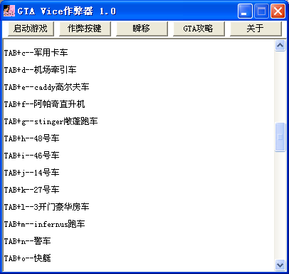Click the line TAB+j--14号车
Image resolution: width=289 pixels, height=274 pixels.
[x=31, y=173]
